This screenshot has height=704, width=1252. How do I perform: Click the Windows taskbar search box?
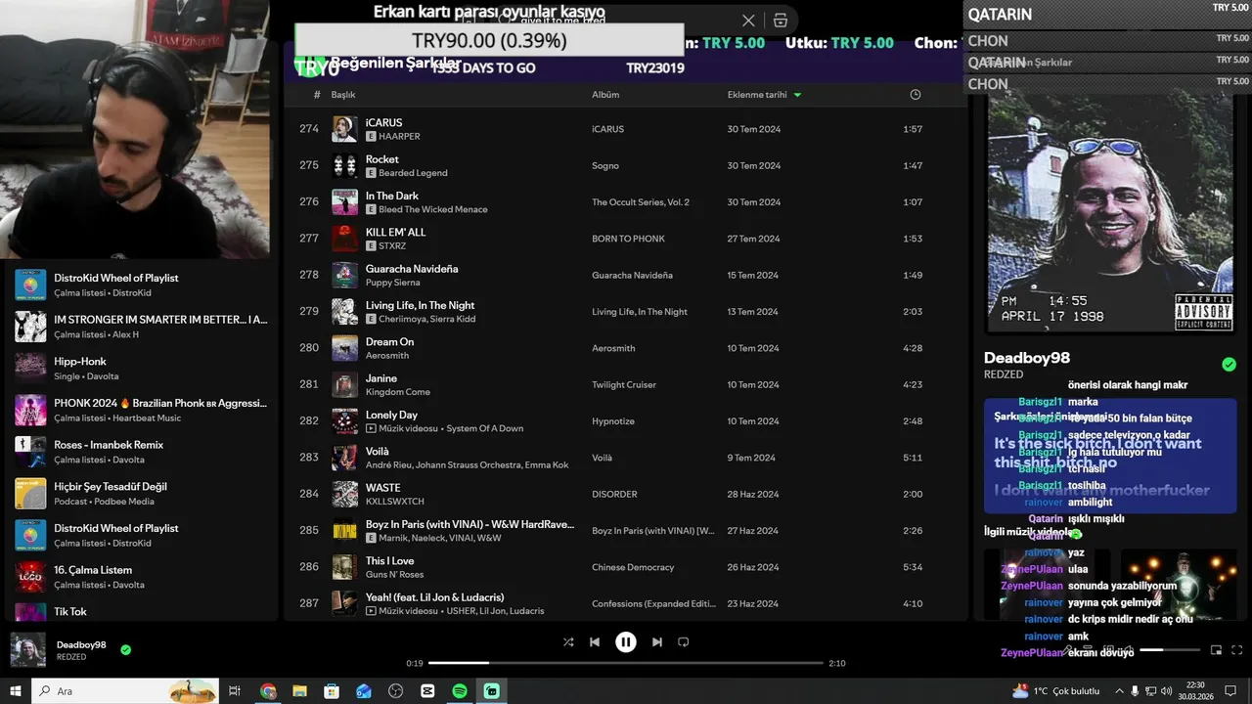tap(125, 691)
